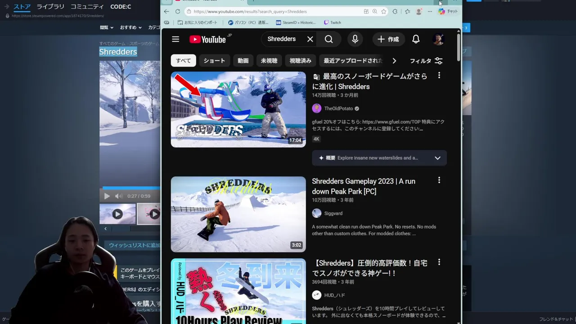The image size is (576, 324).
Task: Open SteamID Historic bookmark
Action: click(296, 22)
